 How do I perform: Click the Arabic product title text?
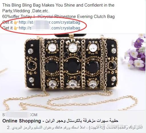pos(82,121)
